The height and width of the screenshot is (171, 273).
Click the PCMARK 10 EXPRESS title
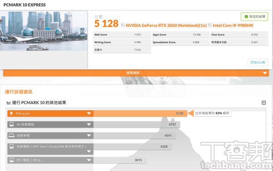point(25,5)
